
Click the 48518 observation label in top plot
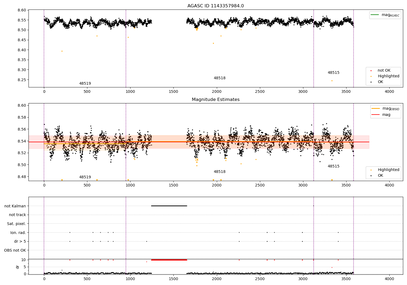coord(220,78)
